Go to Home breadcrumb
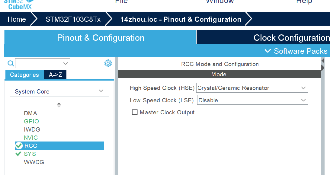 coord(17,19)
